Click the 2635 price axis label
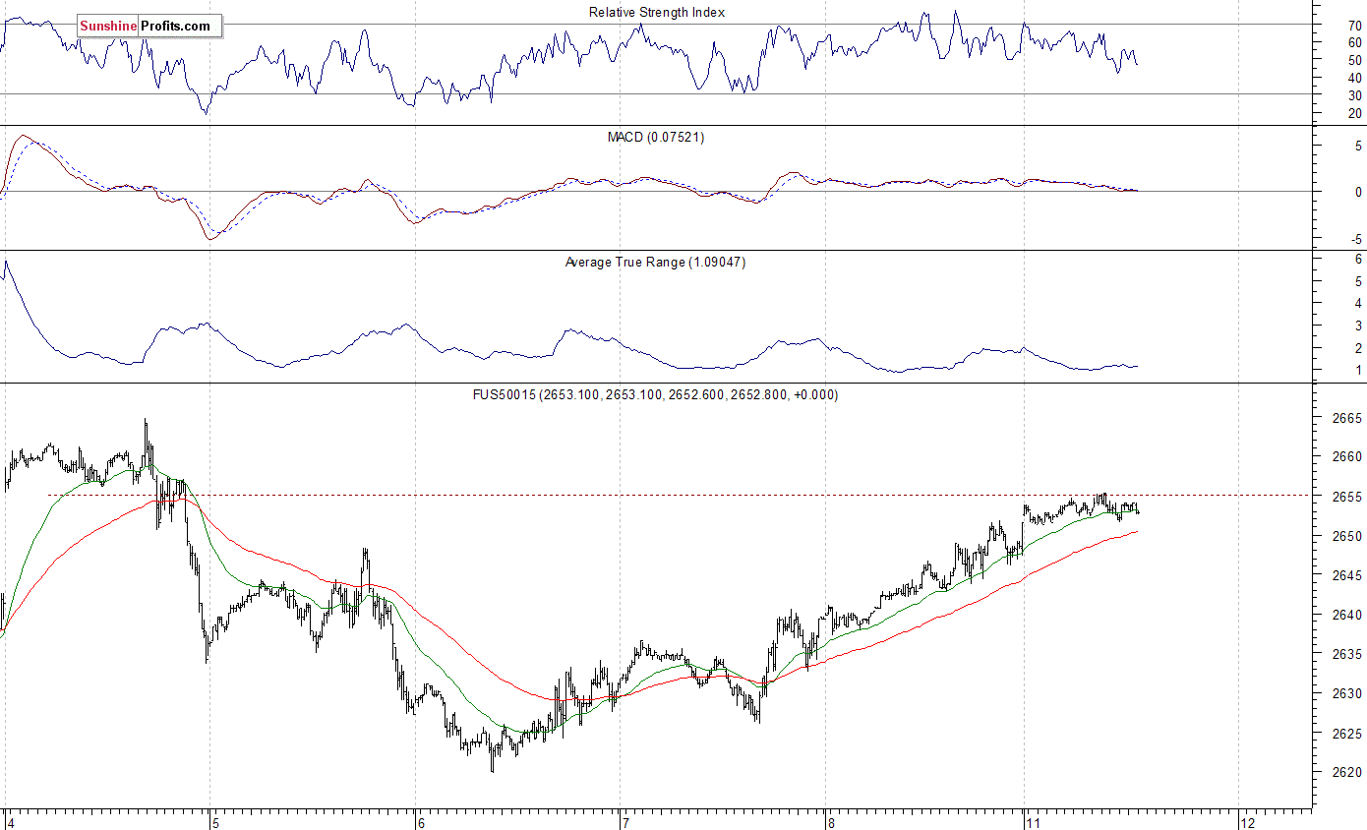The image size is (1367, 830). (1347, 654)
